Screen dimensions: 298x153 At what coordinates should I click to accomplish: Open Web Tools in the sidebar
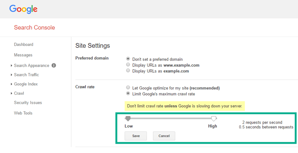(23, 113)
